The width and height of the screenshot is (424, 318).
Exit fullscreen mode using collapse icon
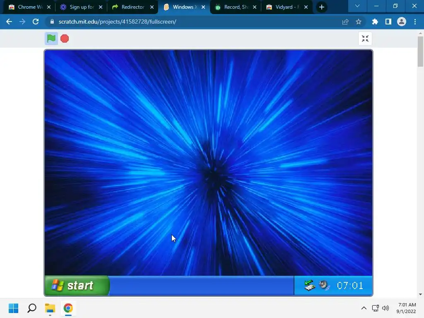coord(365,39)
